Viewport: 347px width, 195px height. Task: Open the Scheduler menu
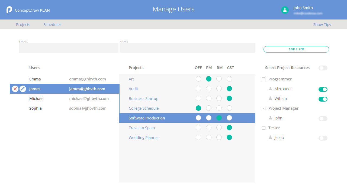(52, 25)
